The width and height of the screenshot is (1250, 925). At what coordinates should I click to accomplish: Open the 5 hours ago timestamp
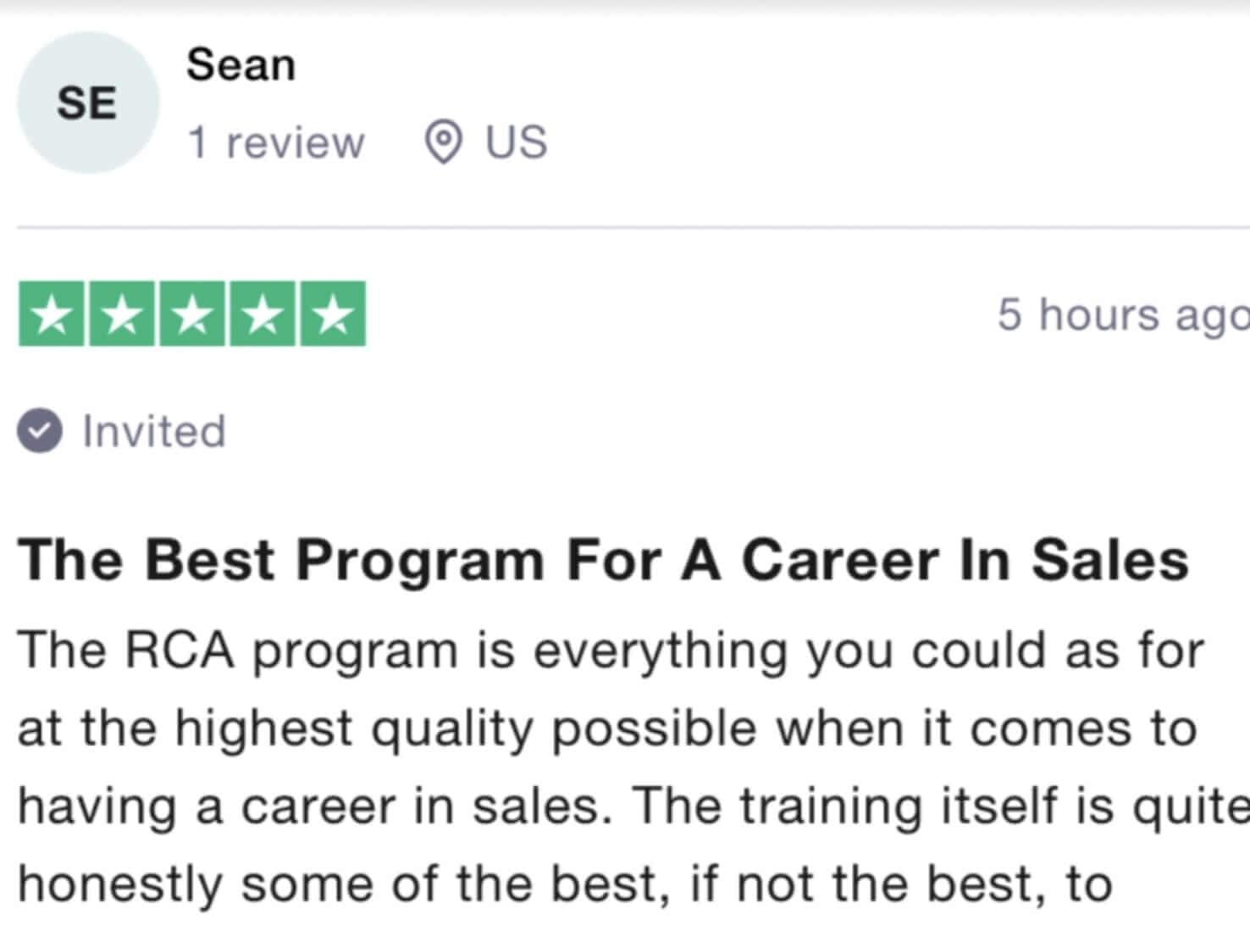pos(1123,315)
